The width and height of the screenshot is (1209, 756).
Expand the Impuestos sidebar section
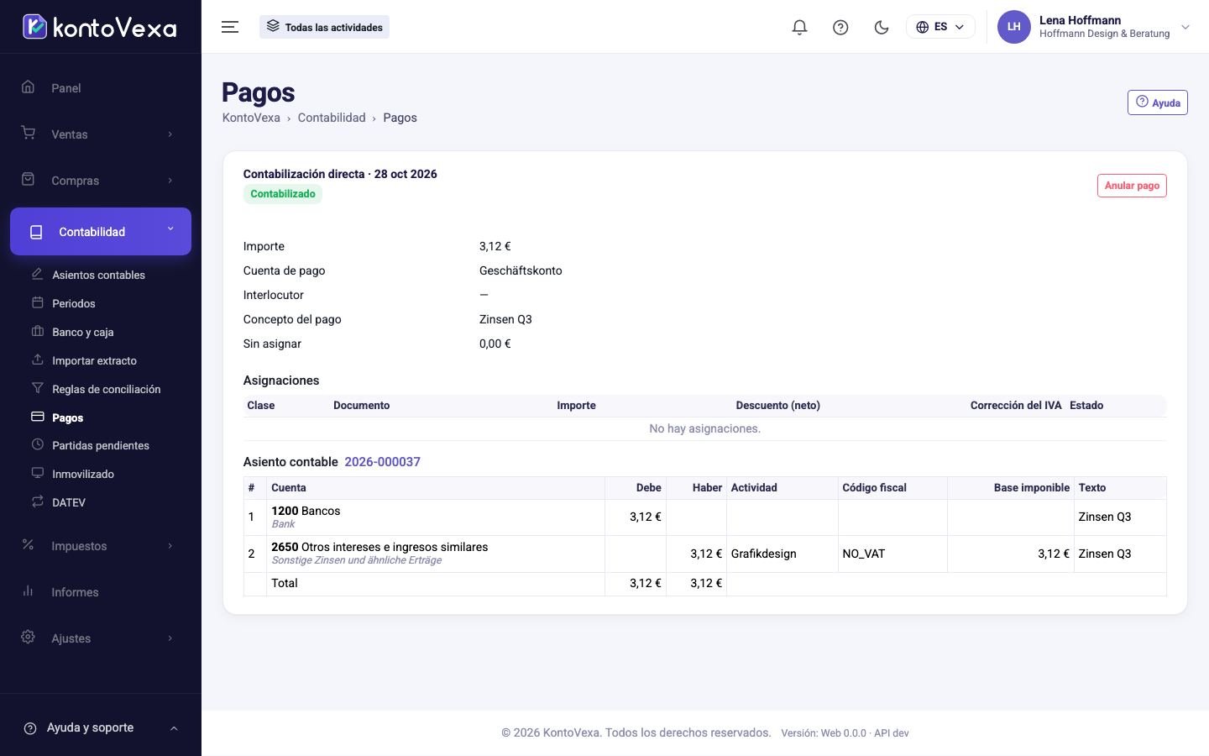tap(101, 546)
